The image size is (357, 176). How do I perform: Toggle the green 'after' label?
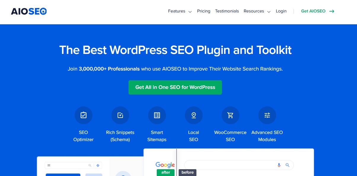tap(165, 172)
